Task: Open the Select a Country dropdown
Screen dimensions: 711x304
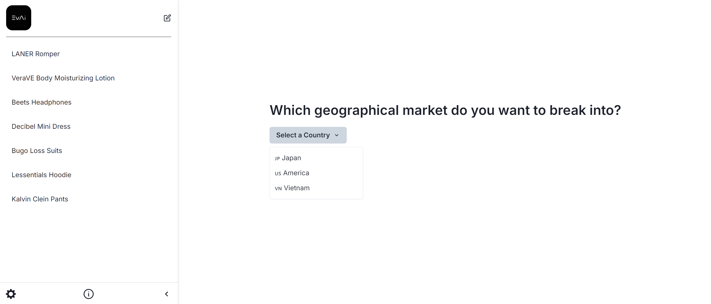Action: click(x=303, y=135)
